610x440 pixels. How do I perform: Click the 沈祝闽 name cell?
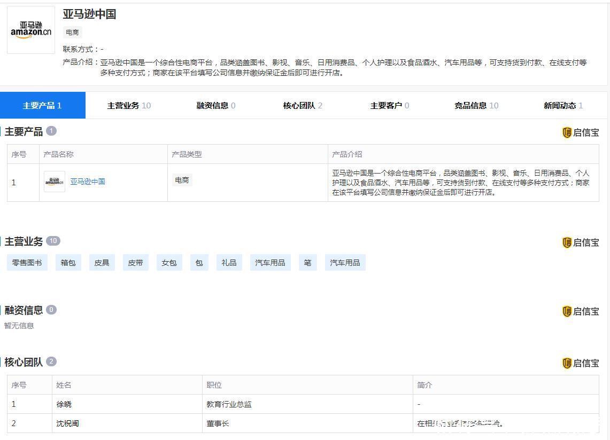tap(127, 423)
